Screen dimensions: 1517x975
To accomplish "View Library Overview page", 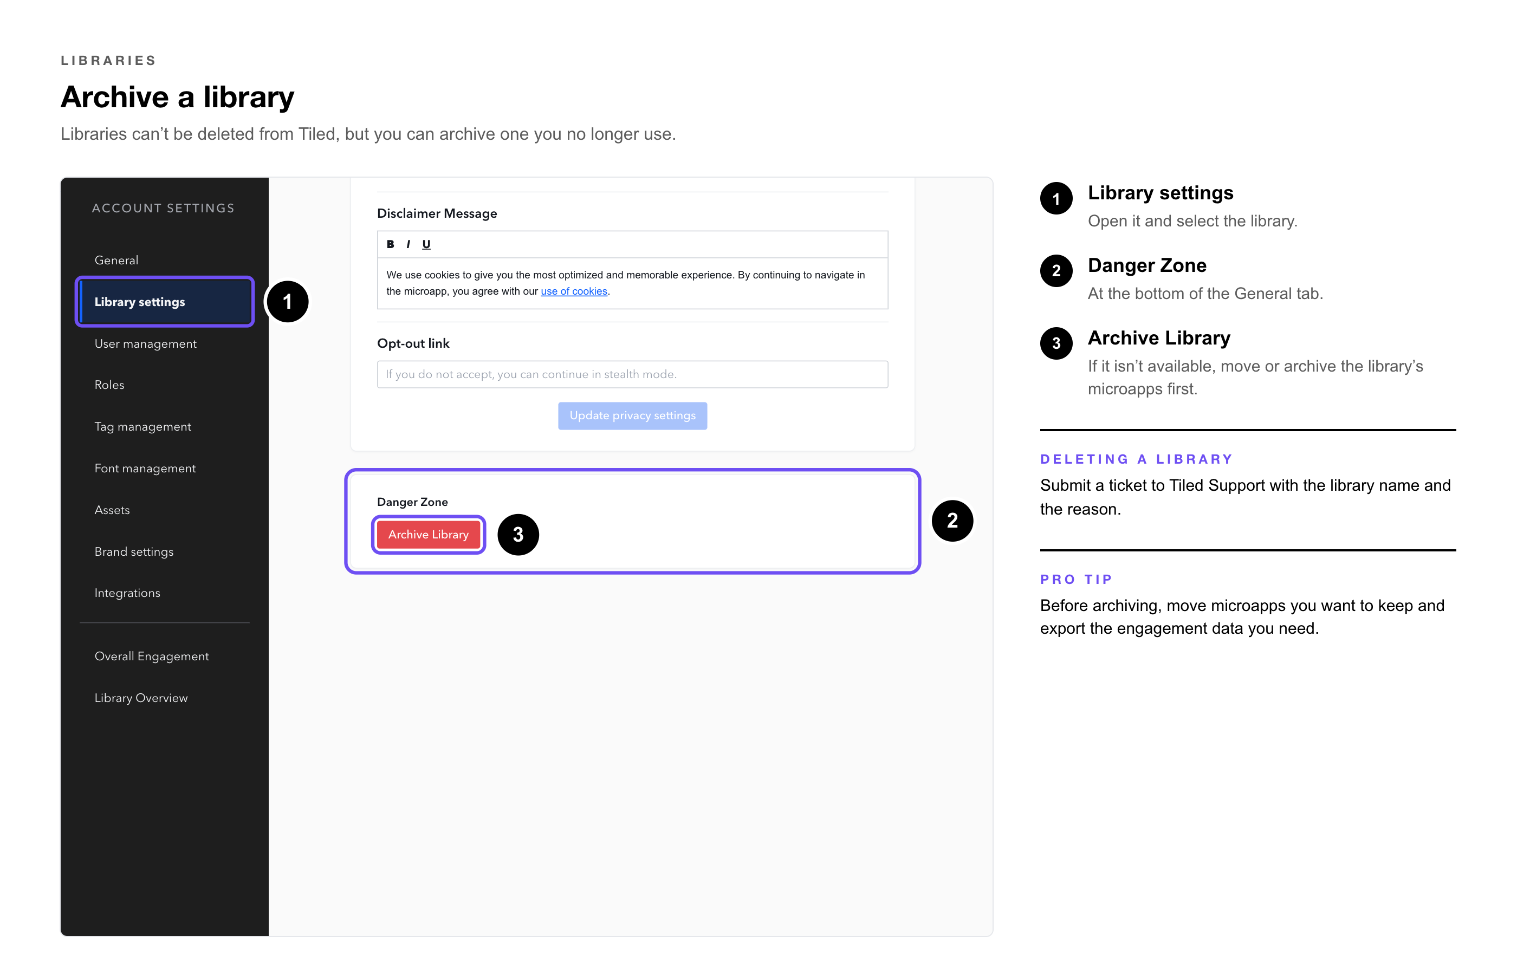I will tap(140, 698).
